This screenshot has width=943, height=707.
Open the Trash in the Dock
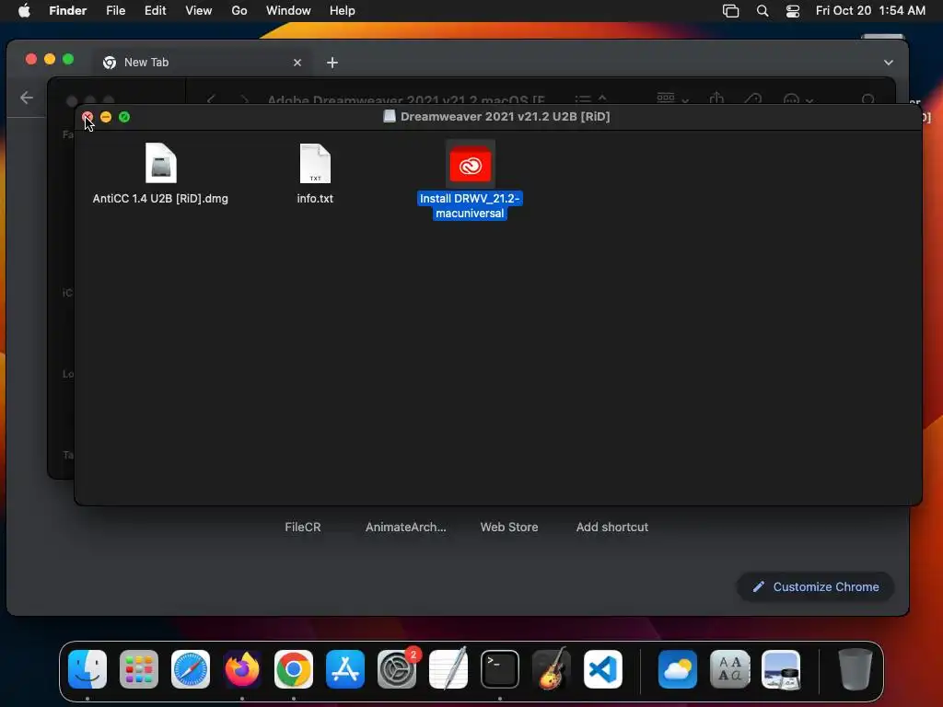[856, 669]
